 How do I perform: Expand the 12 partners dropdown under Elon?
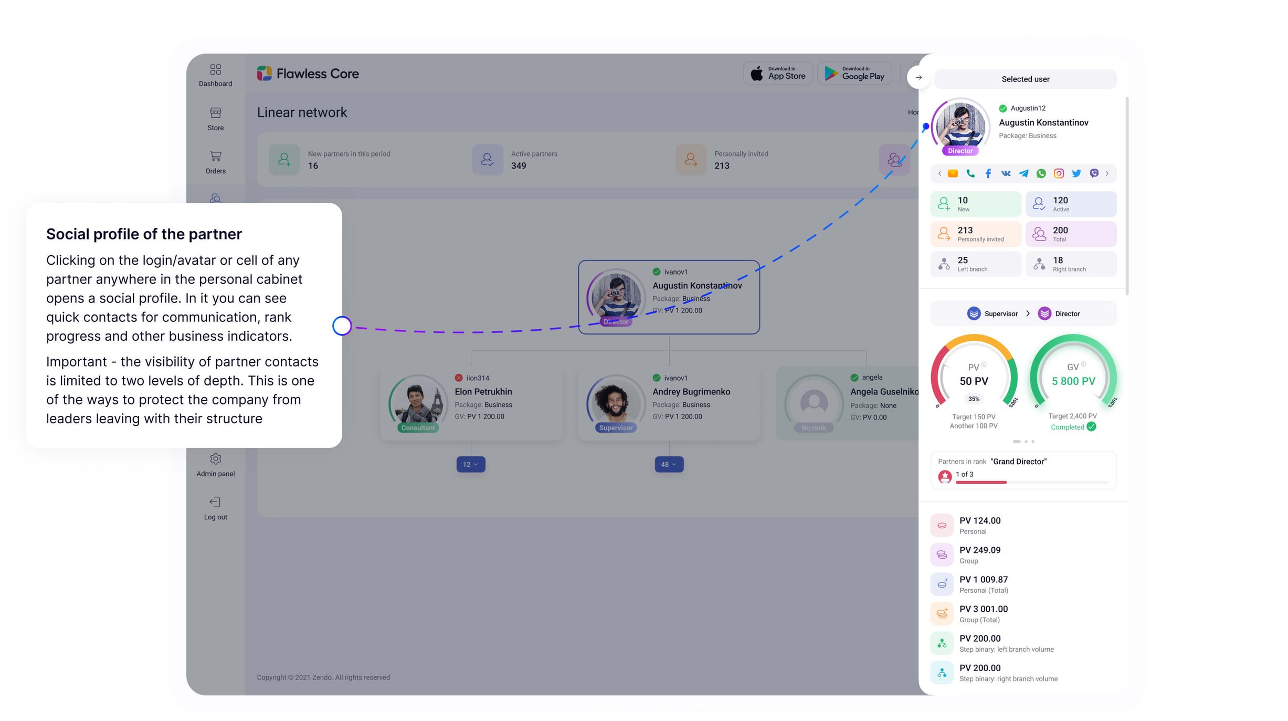470,464
